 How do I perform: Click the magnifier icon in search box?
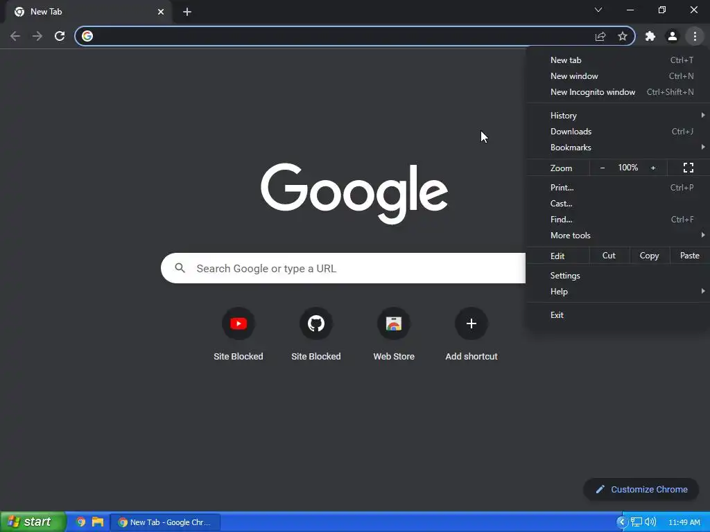pyautogui.click(x=180, y=268)
